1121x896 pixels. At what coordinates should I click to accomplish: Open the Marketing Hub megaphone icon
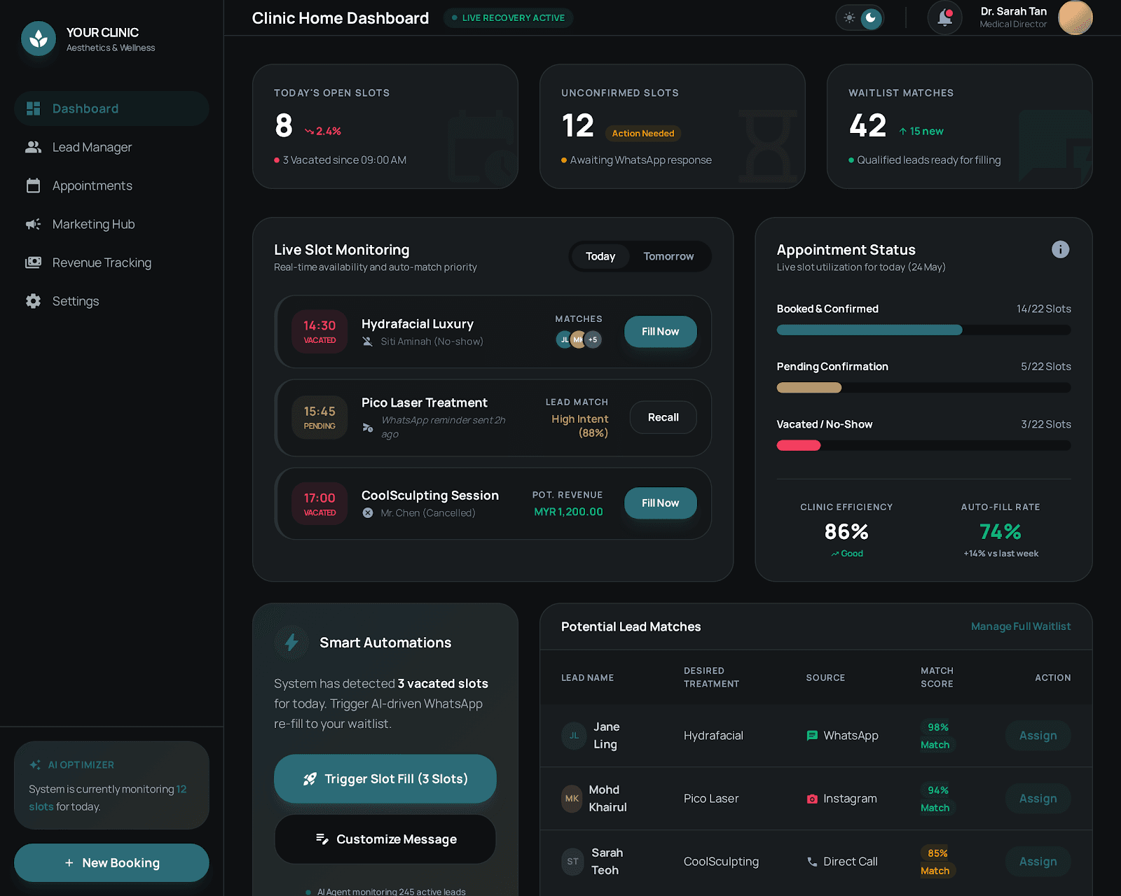(33, 224)
